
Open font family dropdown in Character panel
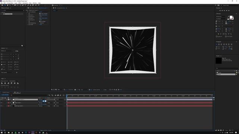pos(221,16)
